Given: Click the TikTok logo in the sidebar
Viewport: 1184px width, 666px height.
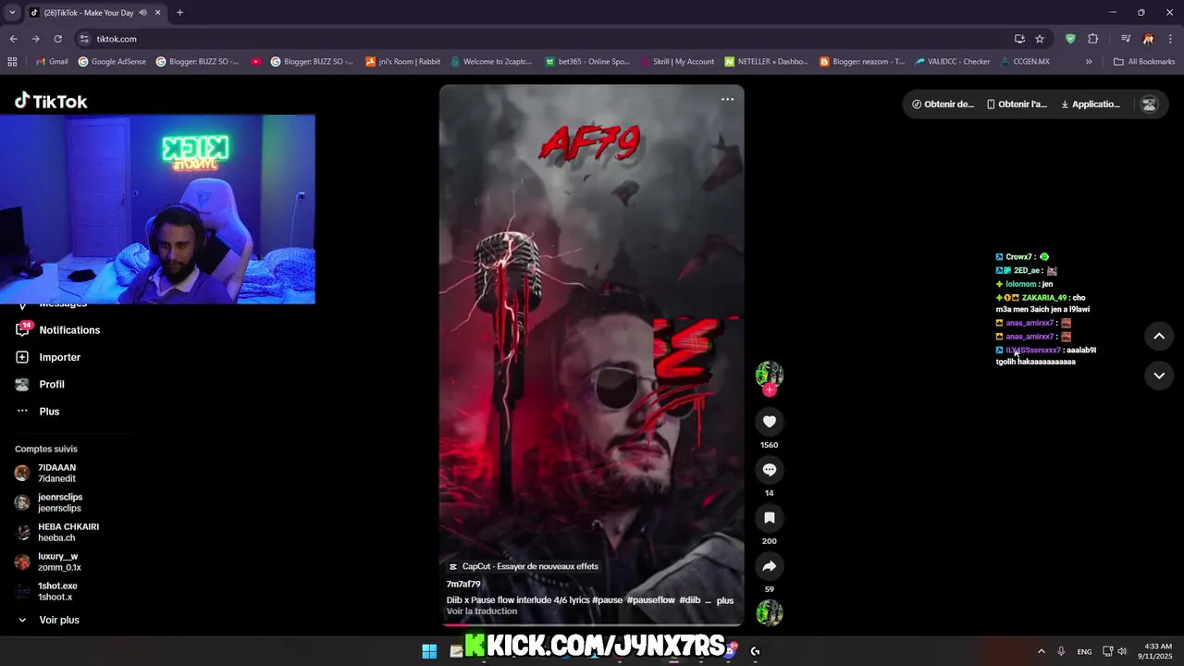Looking at the screenshot, I should [51, 101].
